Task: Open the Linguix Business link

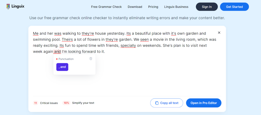Action: (176, 7)
